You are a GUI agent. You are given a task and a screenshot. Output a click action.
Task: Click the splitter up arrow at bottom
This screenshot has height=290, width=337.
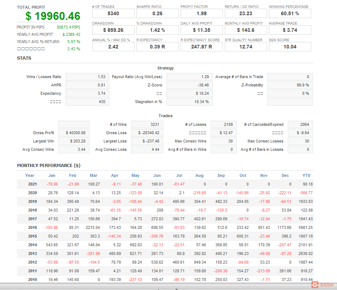tap(159, 289)
